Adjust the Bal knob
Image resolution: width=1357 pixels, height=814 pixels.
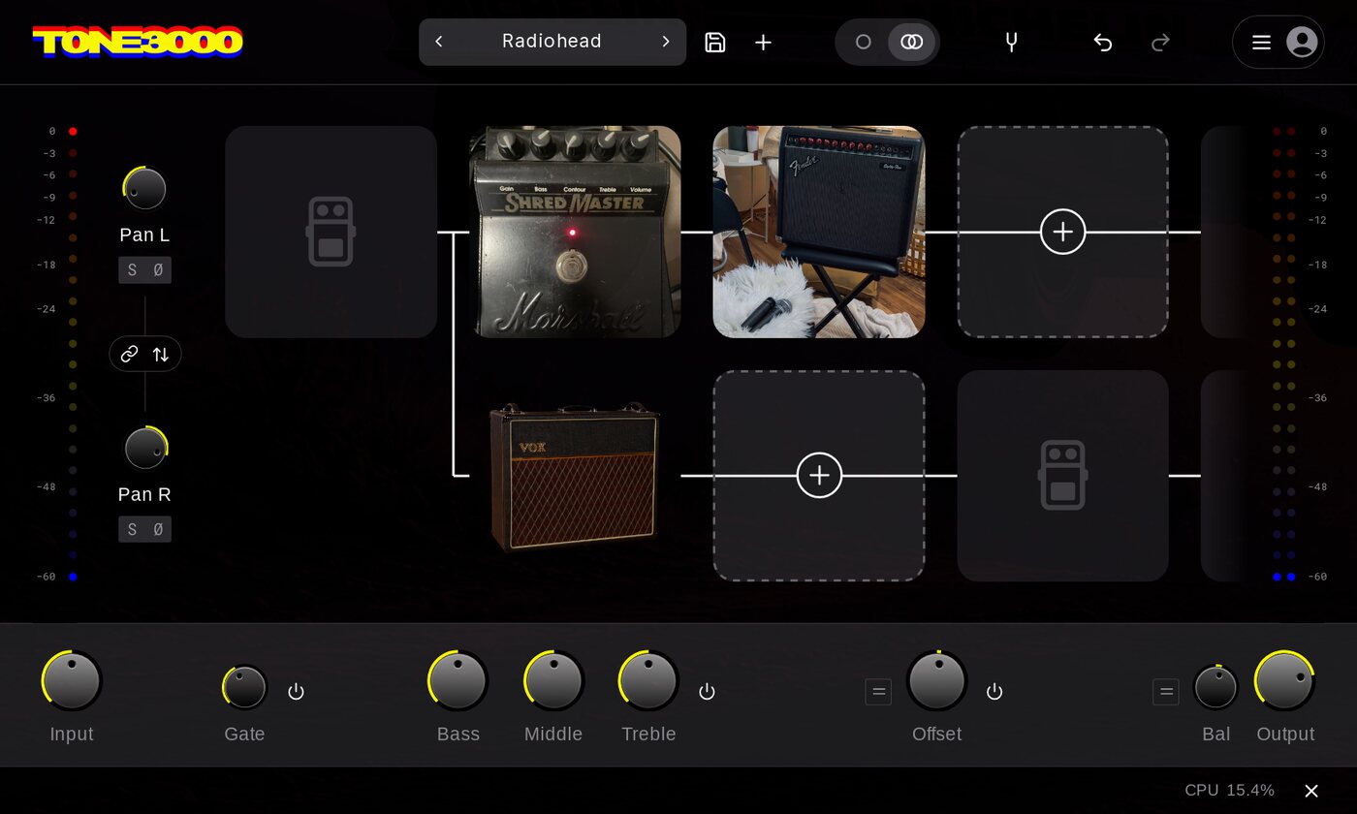[1216, 687]
